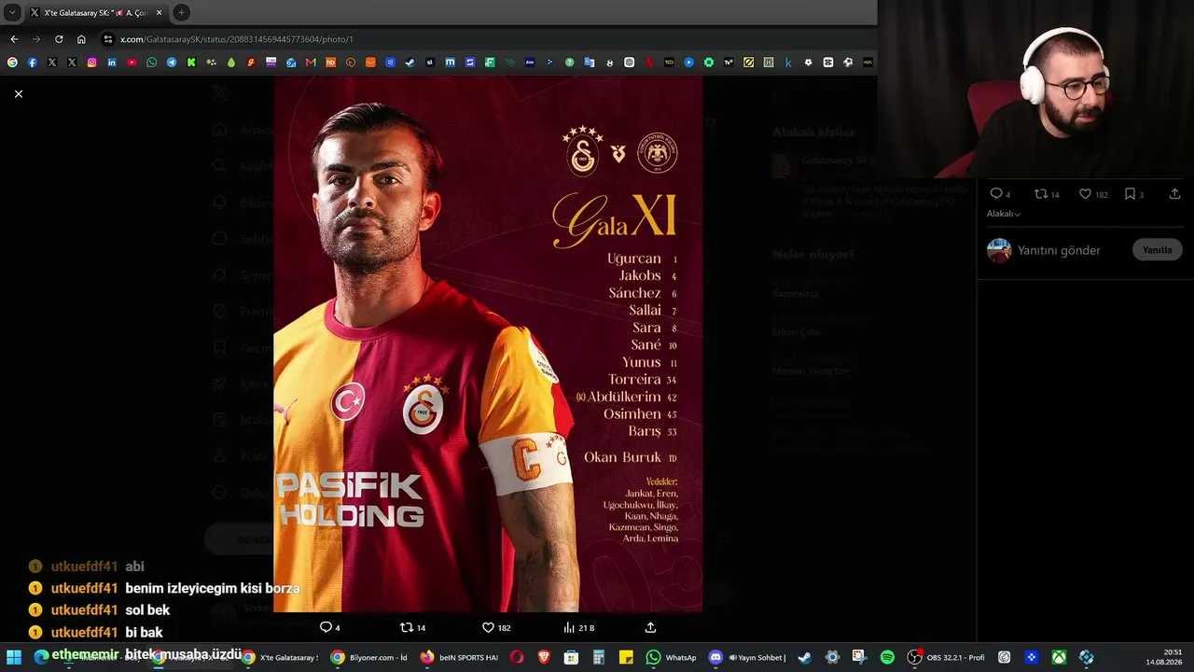The width and height of the screenshot is (1194, 672).
Task: Open the profile avatar beside reply field
Action: pos(999,250)
